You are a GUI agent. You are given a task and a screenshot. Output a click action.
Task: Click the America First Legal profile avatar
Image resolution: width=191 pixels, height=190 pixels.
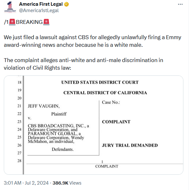point(10,7)
